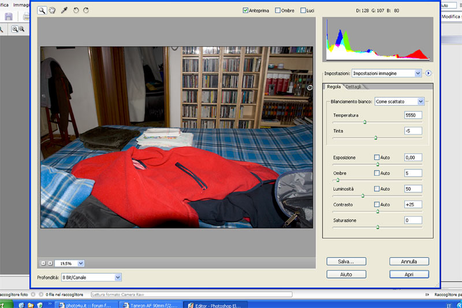Toggle the Anteprima preview checkbox
Viewport: 462px width, 308px height.
pos(245,10)
